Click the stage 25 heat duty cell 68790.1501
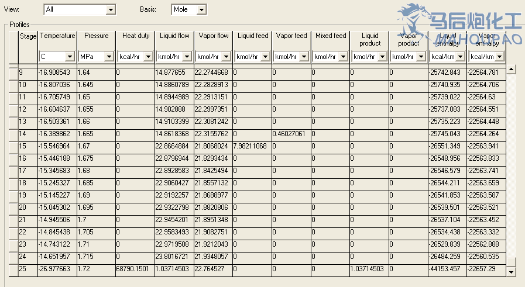525x287 pixels. pyautogui.click(x=134, y=268)
